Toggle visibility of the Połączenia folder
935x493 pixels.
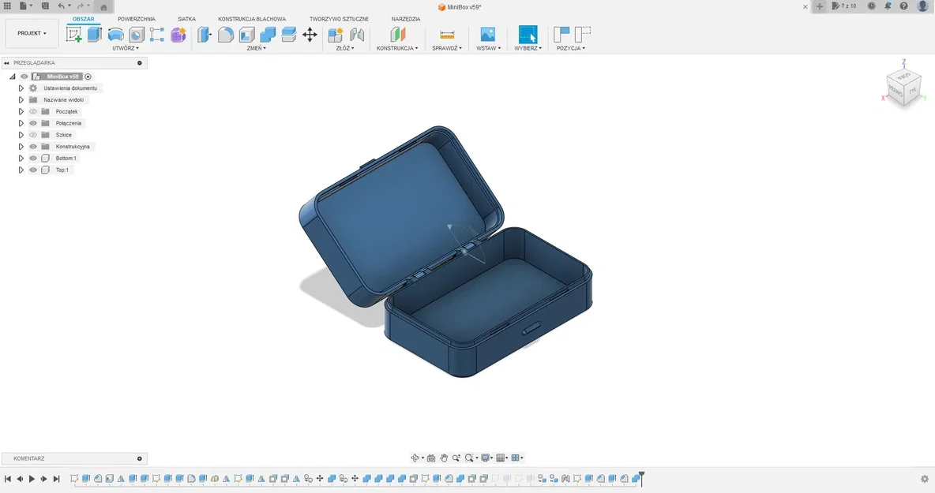click(x=33, y=123)
